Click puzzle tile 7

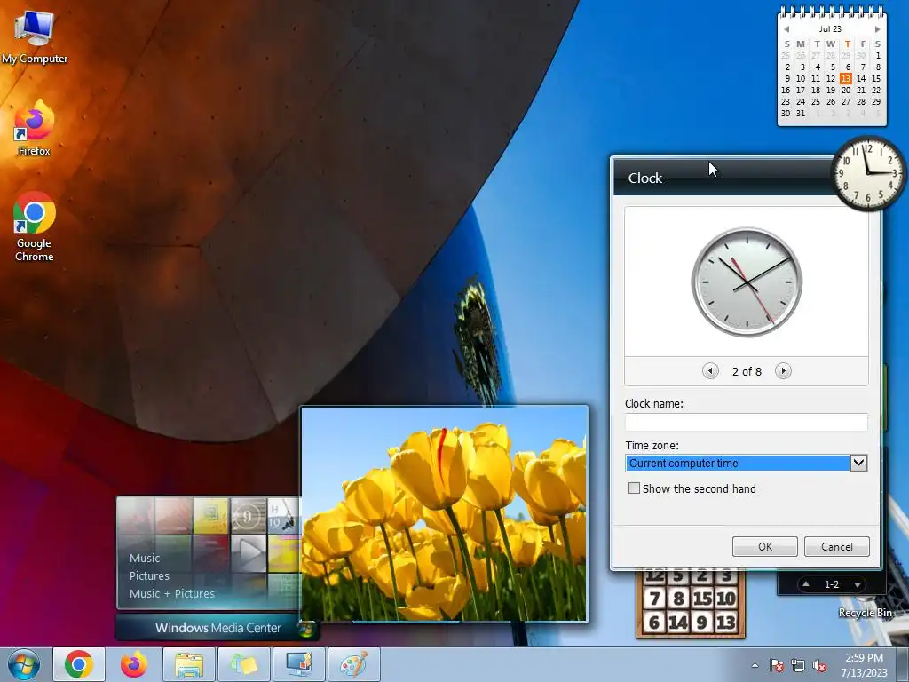(654, 598)
